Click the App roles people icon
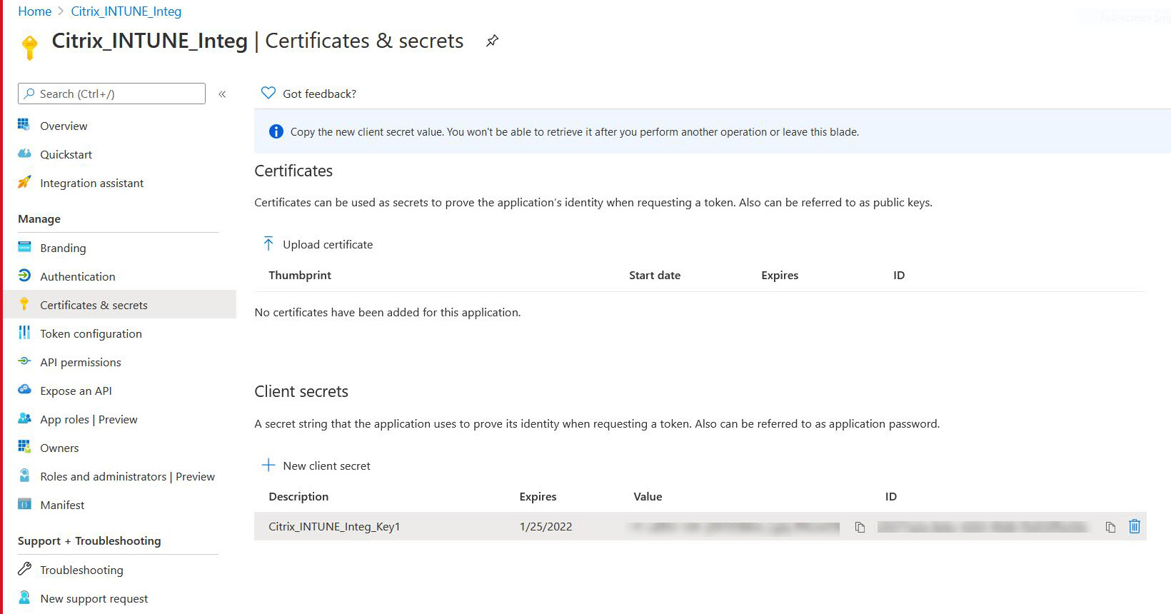 [24, 418]
